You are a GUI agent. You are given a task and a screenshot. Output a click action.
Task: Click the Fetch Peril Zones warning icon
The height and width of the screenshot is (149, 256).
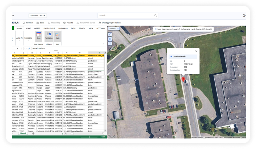[x=78, y=23]
